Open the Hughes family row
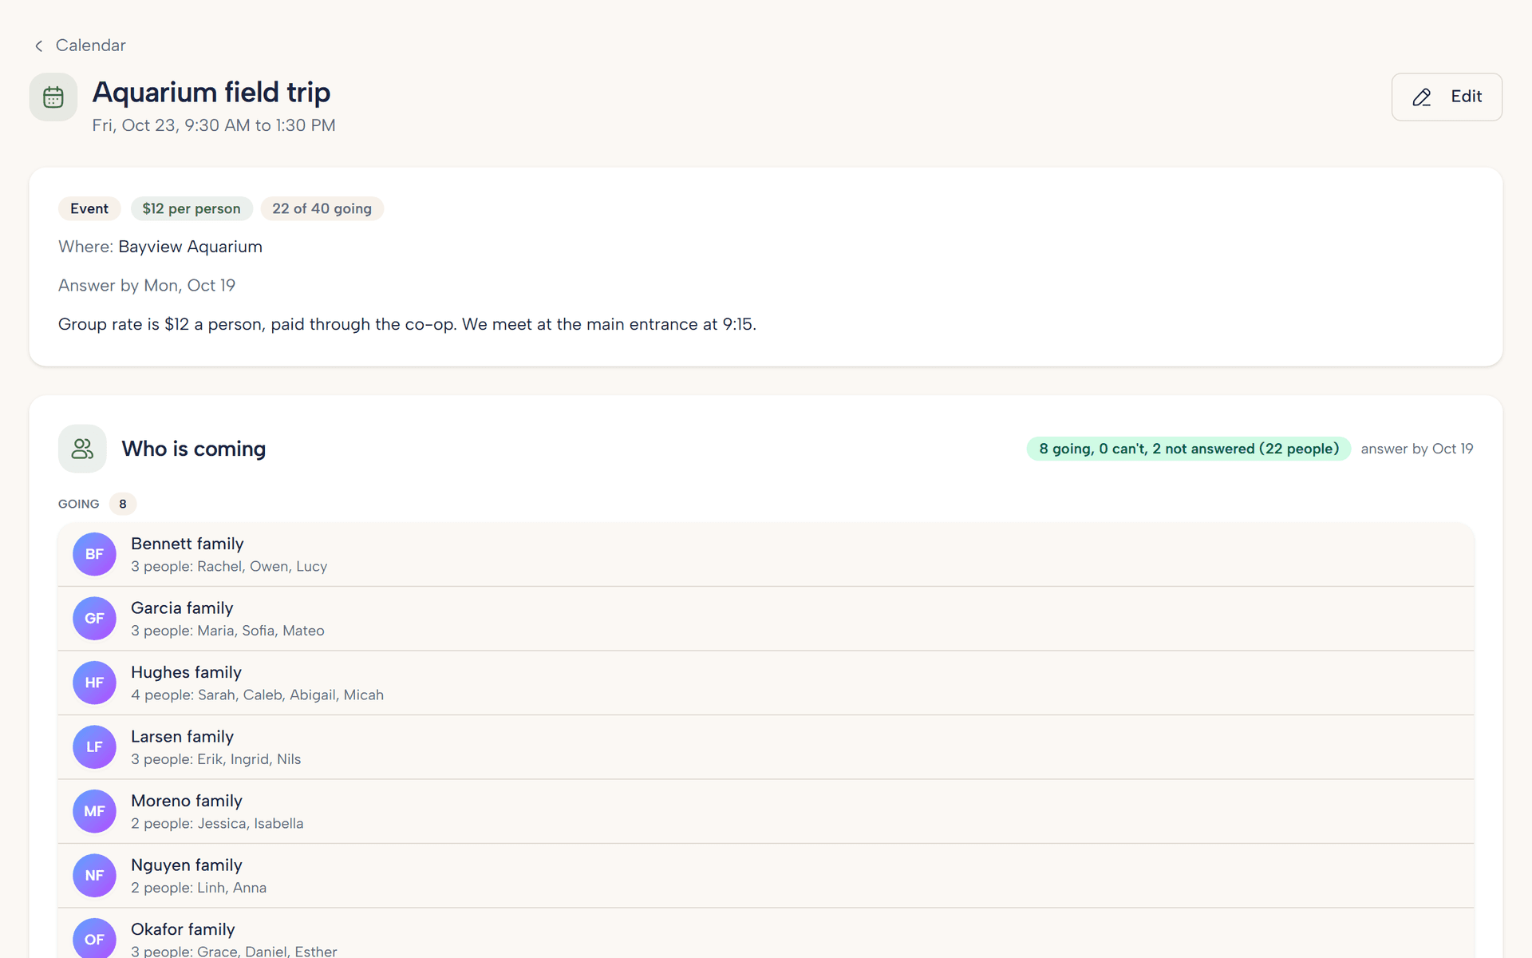 coord(766,683)
